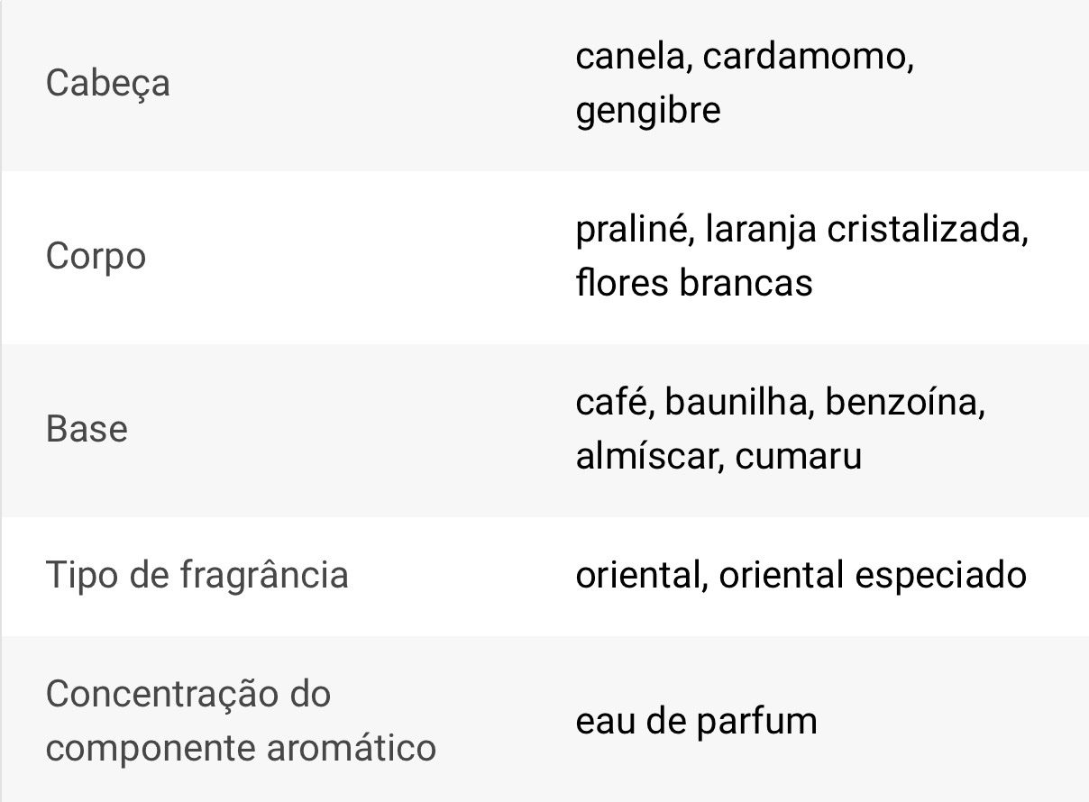Click the word especiado
Image resolution: width=1089 pixels, height=802 pixels.
pos(940,575)
